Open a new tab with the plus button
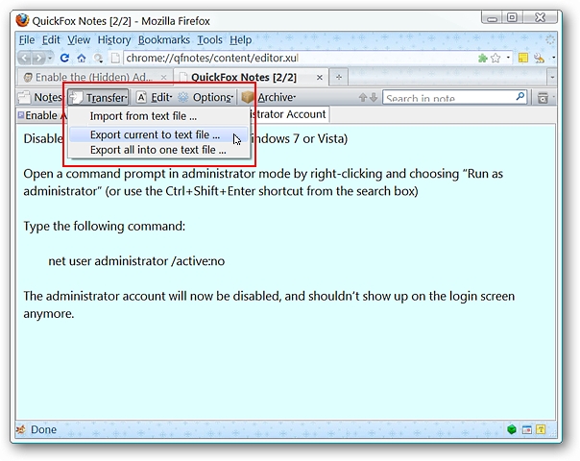The height and width of the screenshot is (461, 580). (338, 77)
